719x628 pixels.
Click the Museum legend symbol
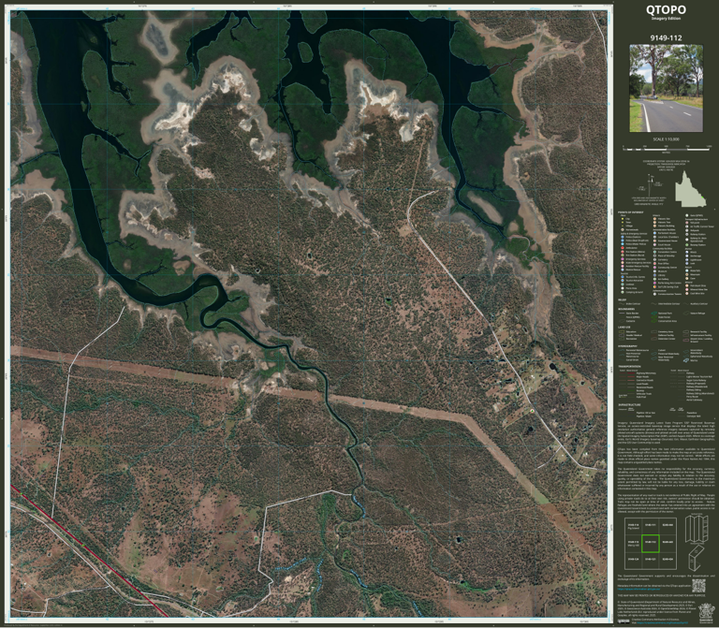(654, 271)
